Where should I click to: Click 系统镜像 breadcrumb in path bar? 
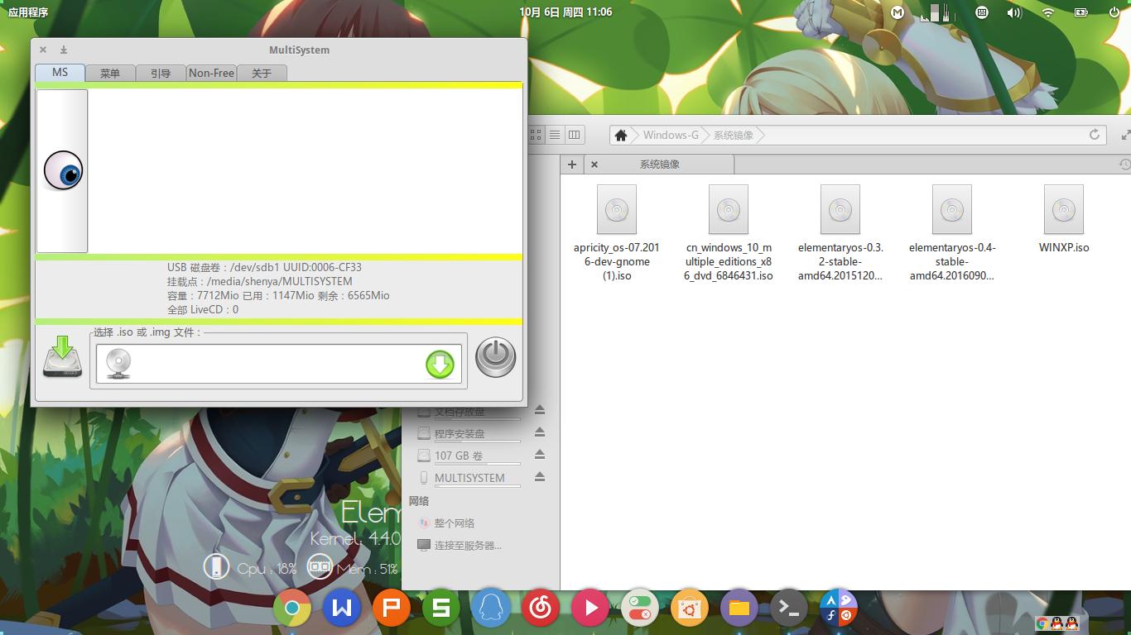pos(734,135)
